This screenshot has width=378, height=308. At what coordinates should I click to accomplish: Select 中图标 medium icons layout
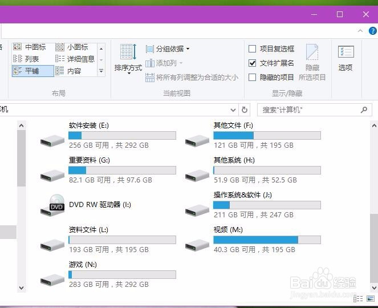point(30,47)
